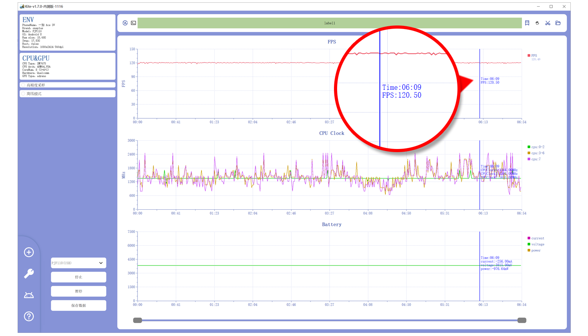This screenshot has height=336, width=588.
Task: Click the 保存数据 save data button
Action: tap(78, 305)
